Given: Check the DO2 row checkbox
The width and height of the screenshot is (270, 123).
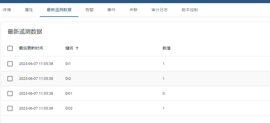Looking at the screenshot, I should click(10, 108).
